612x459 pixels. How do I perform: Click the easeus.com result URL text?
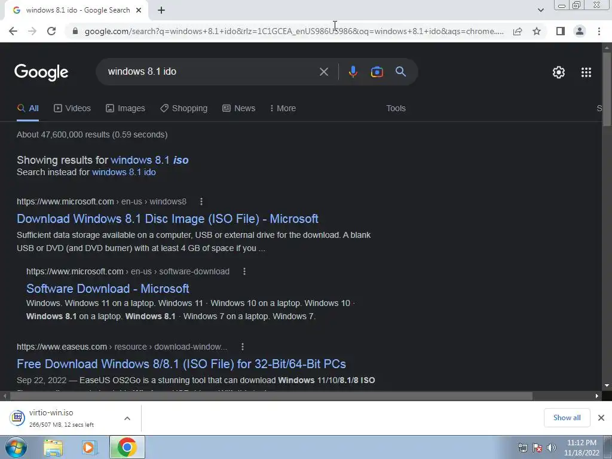tap(122, 347)
